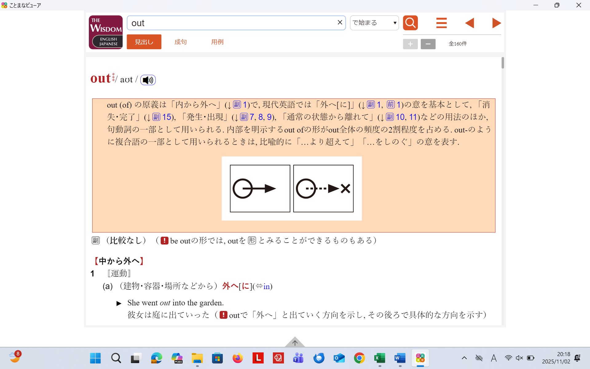Increase text size with plus button
The image size is (590, 369).
(x=410, y=44)
